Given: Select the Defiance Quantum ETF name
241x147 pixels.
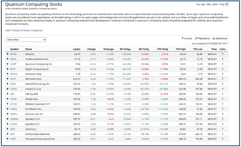Looking at the screenshot, I should click(38, 104).
